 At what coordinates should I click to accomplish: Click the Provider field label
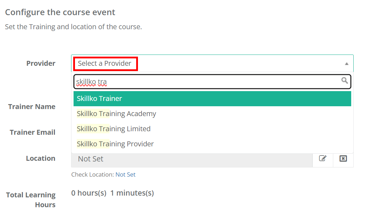click(x=41, y=63)
